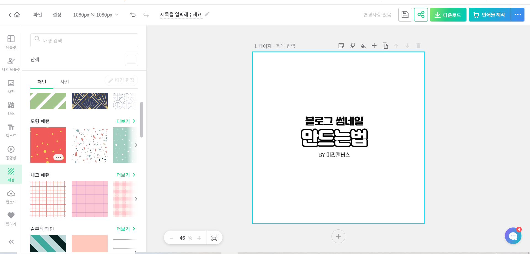
Task: Click the 다운로드 button
Action: pos(448,15)
